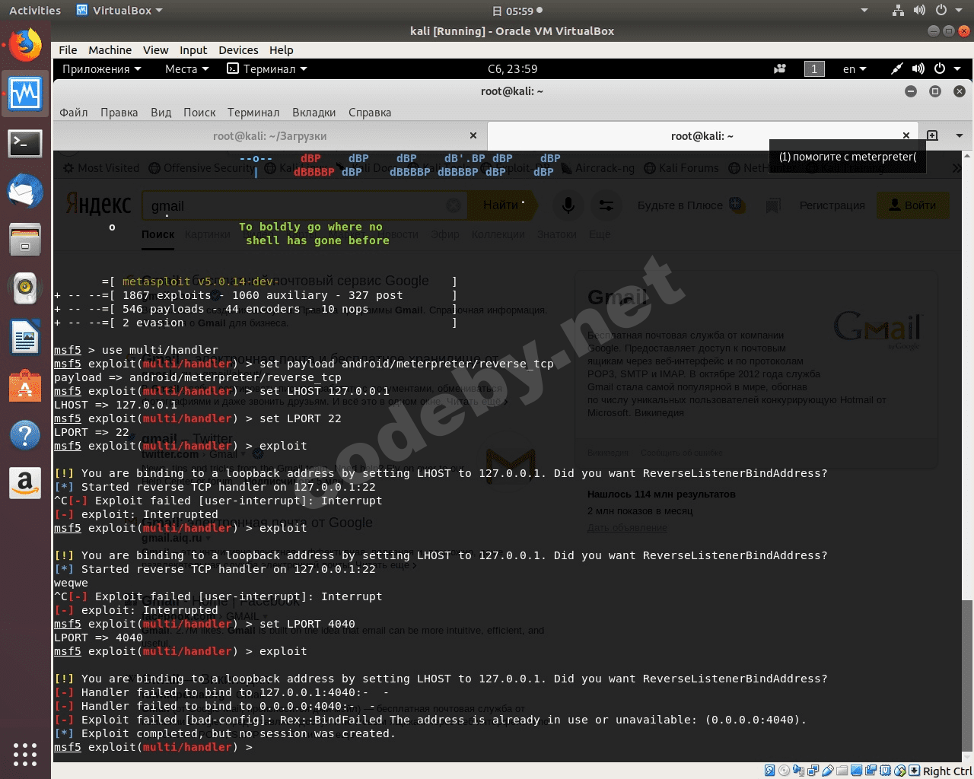
Task: Open LibreOffice Writer from the dock
Action: (x=25, y=337)
